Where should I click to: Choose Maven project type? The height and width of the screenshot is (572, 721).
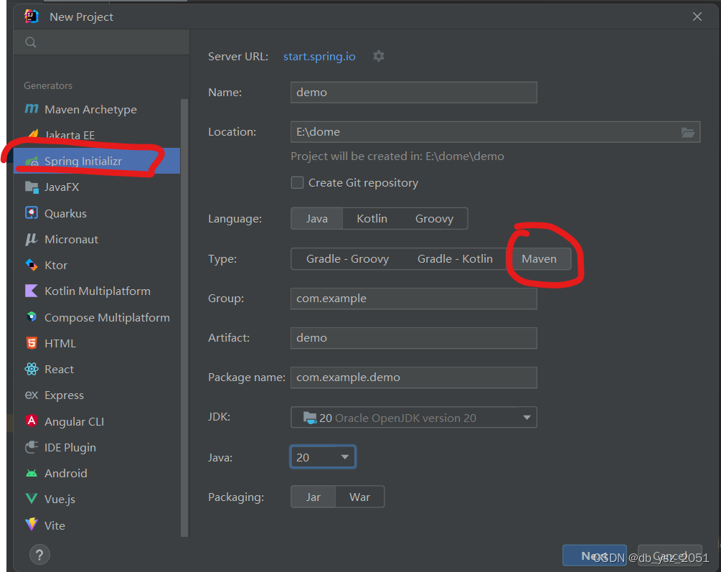pyautogui.click(x=539, y=259)
